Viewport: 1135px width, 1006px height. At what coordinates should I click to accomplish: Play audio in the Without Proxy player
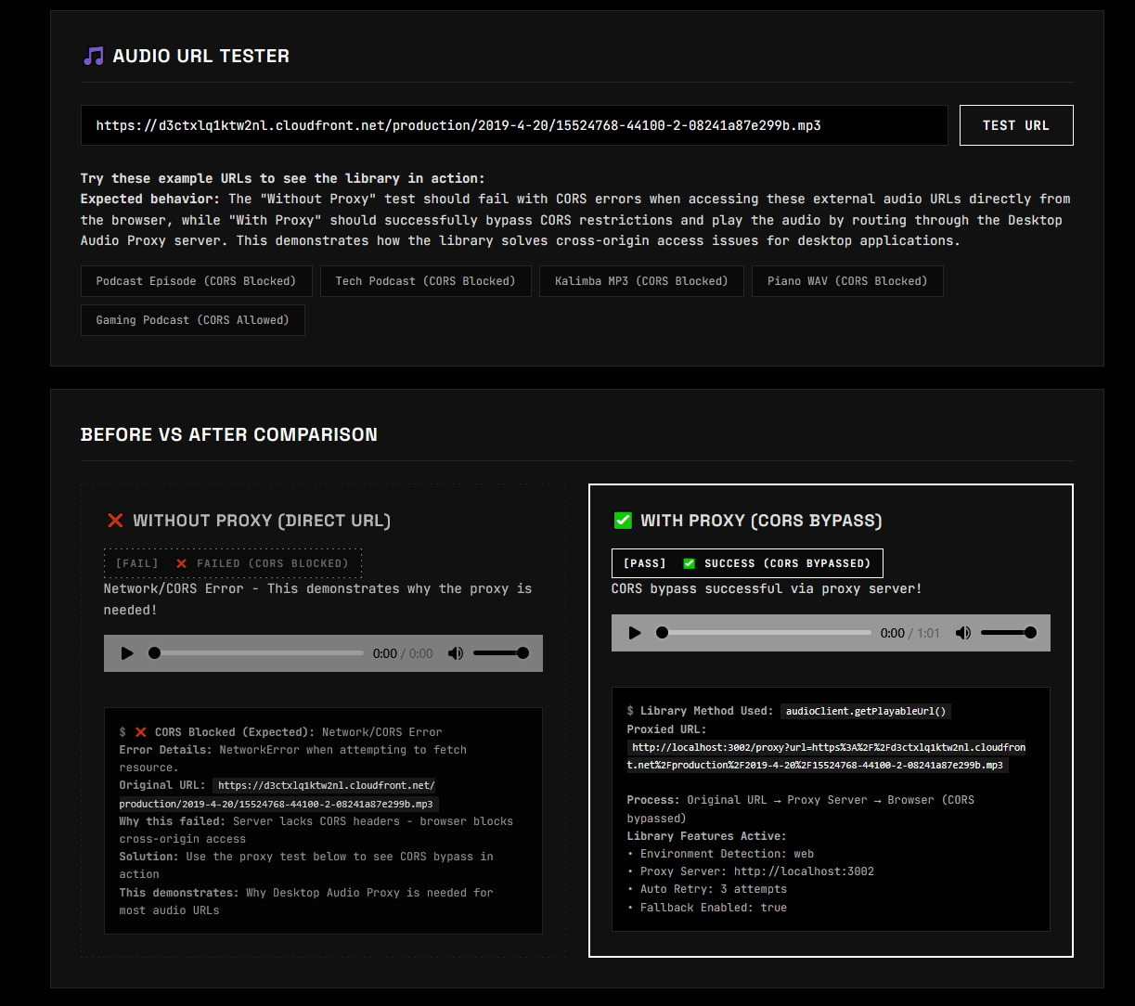[x=127, y=653]
